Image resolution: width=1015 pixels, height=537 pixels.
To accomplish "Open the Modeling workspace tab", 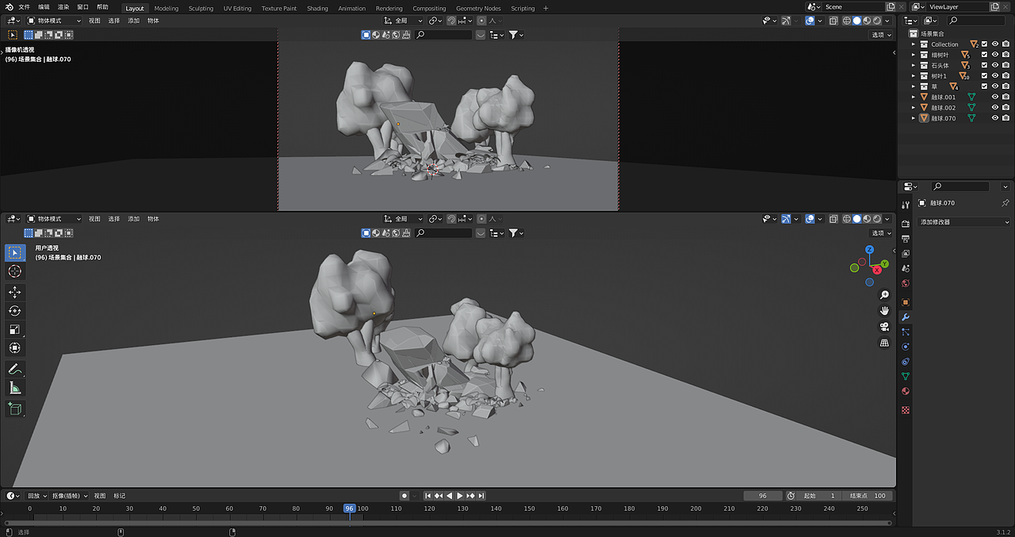I will 167,8.
